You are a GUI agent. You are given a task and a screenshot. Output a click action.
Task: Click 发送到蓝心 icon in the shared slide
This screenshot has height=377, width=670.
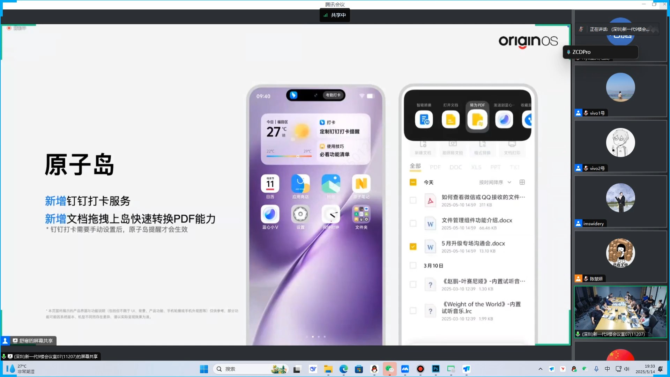pos(504,120)
